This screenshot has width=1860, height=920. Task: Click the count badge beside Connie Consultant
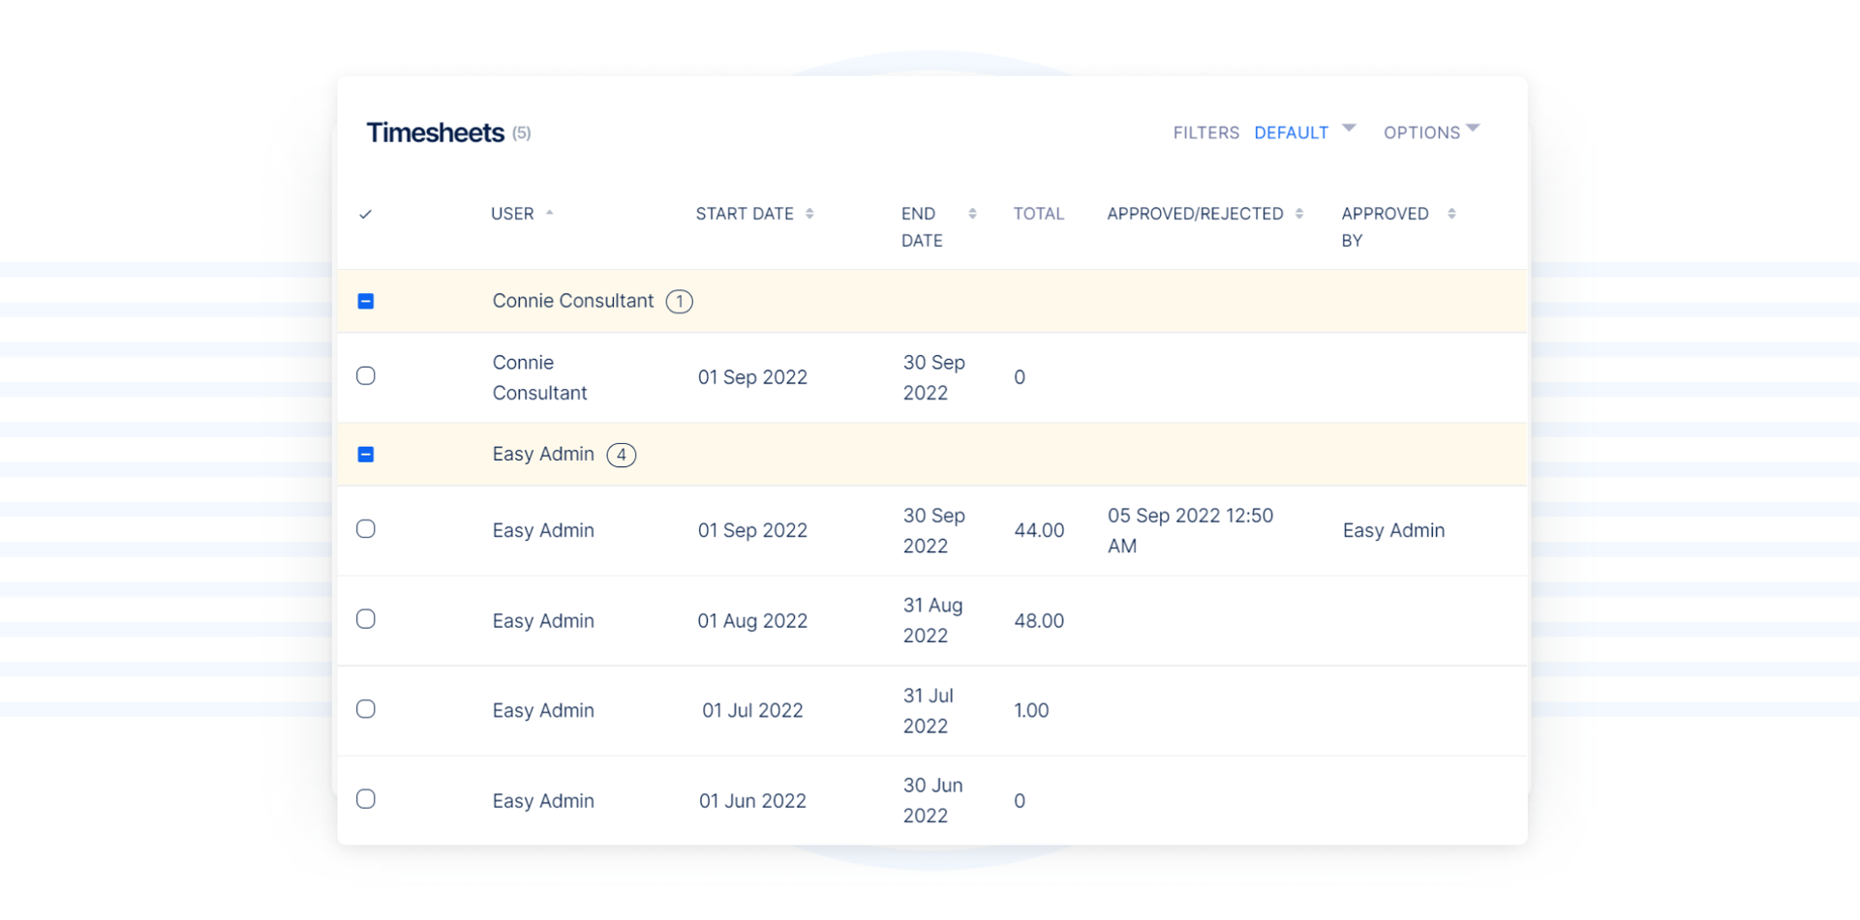coord(679,302)
